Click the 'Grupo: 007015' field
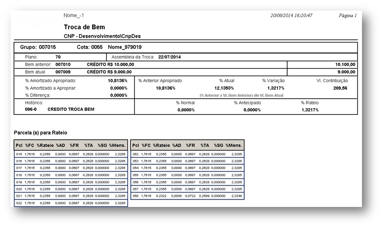Viewport: 383px width, 228px height. tap(38, 47)
